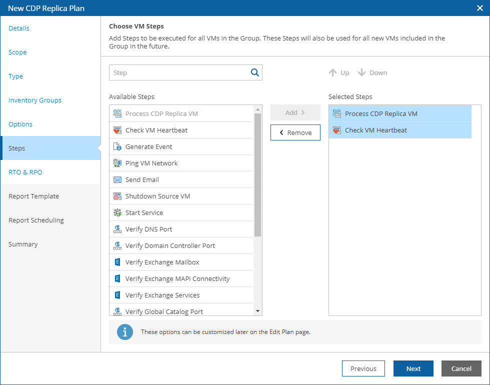Click the Step search input field
Screen dimensions: 490x385
tap(180, 73)
